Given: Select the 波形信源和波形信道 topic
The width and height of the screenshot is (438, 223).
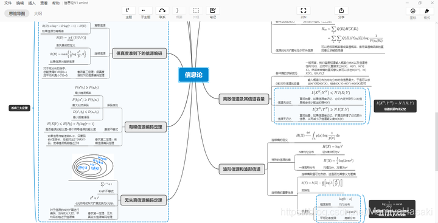Looking at the screenshot, I should pyautogui.click(x=242, y=169).
